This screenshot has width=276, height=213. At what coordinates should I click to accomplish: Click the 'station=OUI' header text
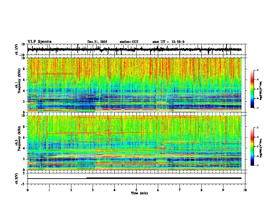point(129,42)
